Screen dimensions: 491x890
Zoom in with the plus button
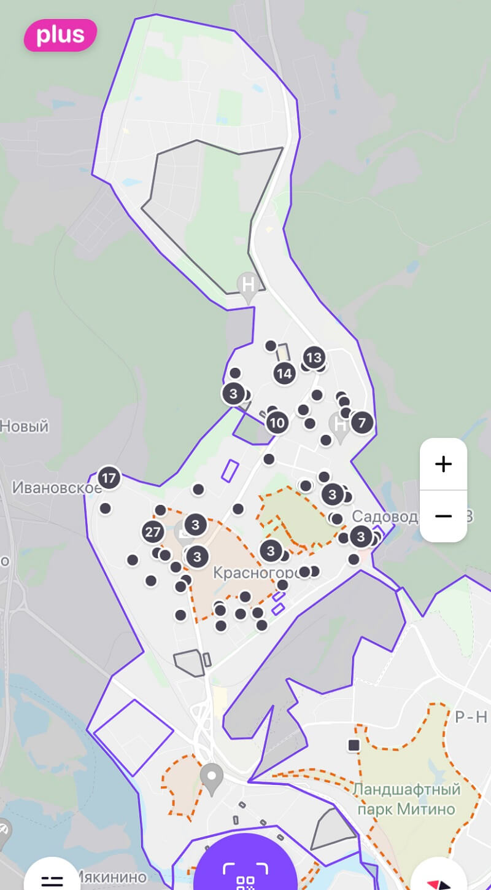[443, 464]
